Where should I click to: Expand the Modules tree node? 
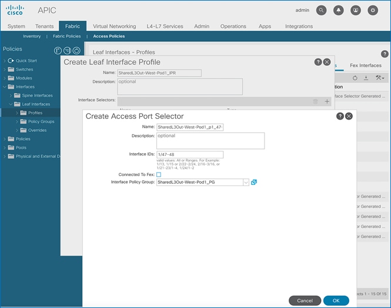pos(5,78)
